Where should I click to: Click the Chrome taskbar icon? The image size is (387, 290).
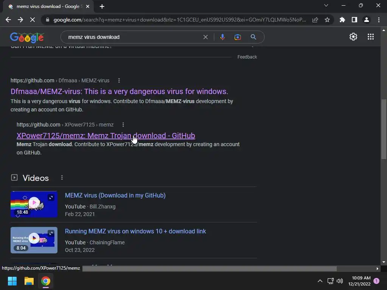[x=46, y=281]
